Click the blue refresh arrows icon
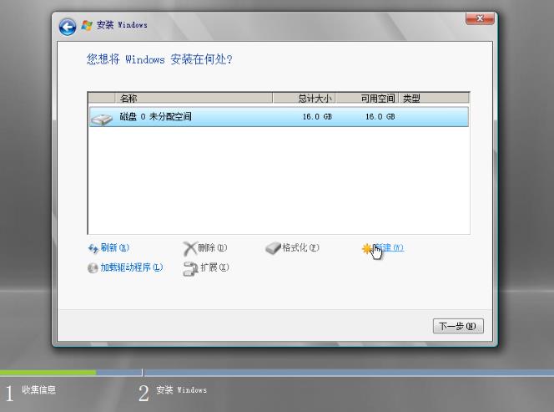The height and width of the screenshot is (412, 554). click(93, 248)
